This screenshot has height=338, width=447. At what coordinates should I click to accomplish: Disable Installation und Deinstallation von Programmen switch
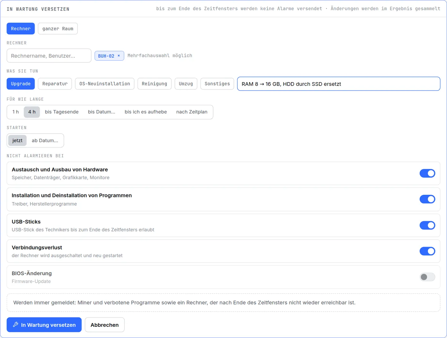tap(427, 199)
